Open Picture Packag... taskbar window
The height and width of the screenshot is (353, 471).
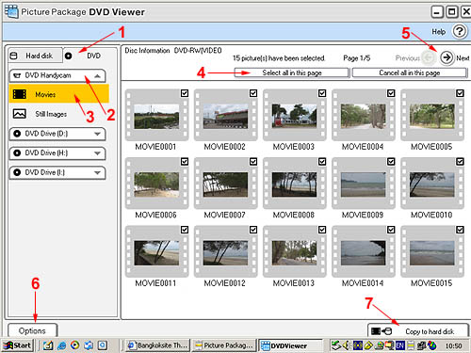[x=223, y=345]
